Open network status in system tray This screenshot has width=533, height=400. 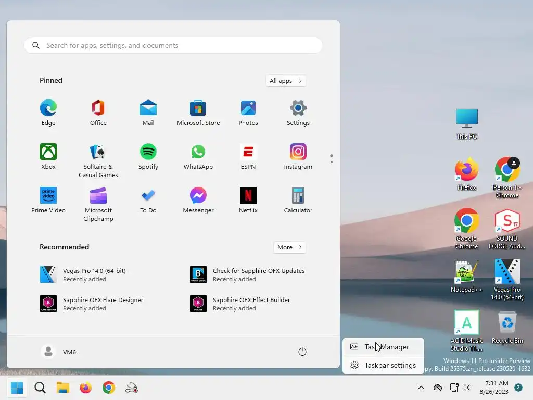pos(454,387)
